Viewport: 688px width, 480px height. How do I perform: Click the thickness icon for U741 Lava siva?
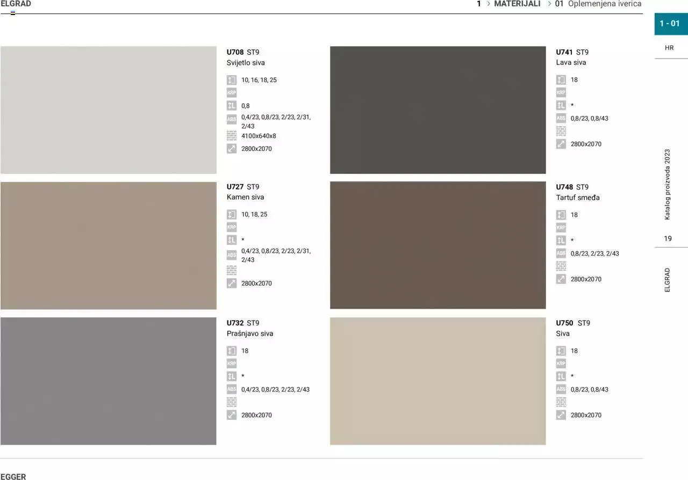point(561,79)
